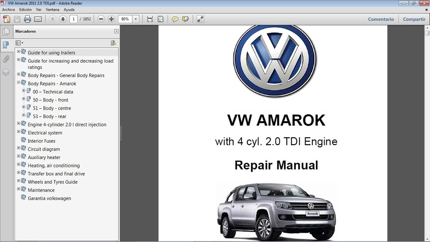Open the Comentario pane

click(381, 19)
